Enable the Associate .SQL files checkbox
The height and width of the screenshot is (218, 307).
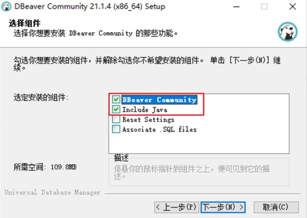tap(116, 129)
